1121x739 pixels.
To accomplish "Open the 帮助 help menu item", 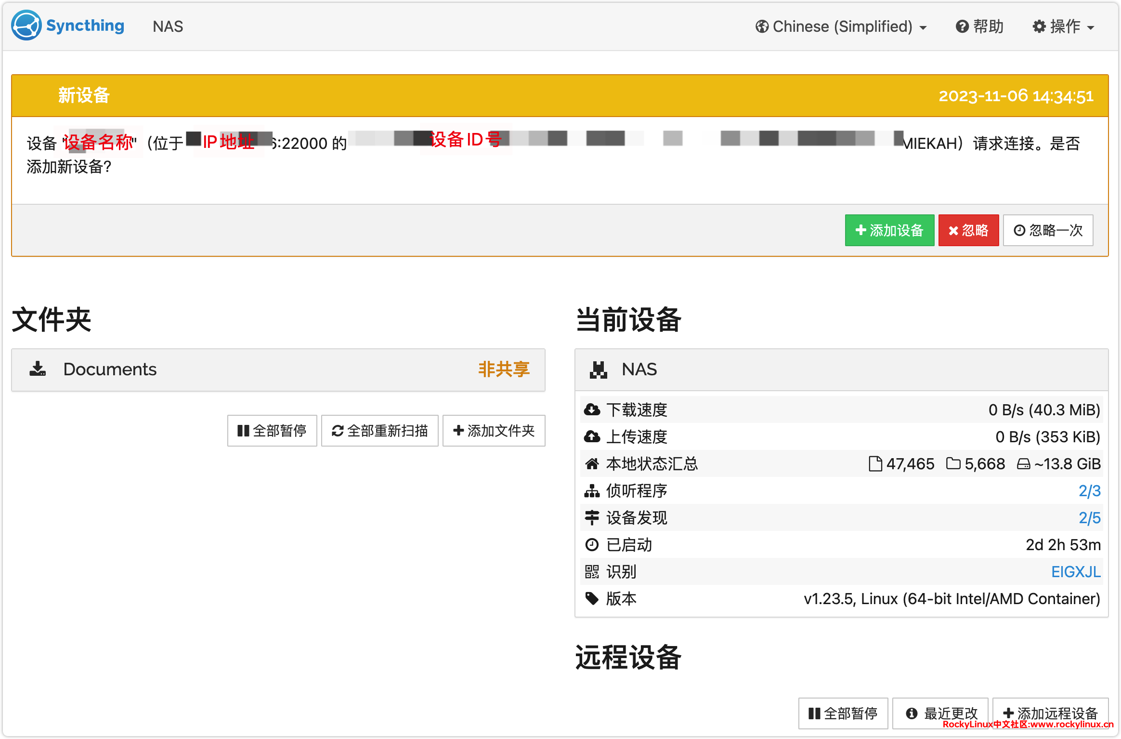I will coord(979,26).
